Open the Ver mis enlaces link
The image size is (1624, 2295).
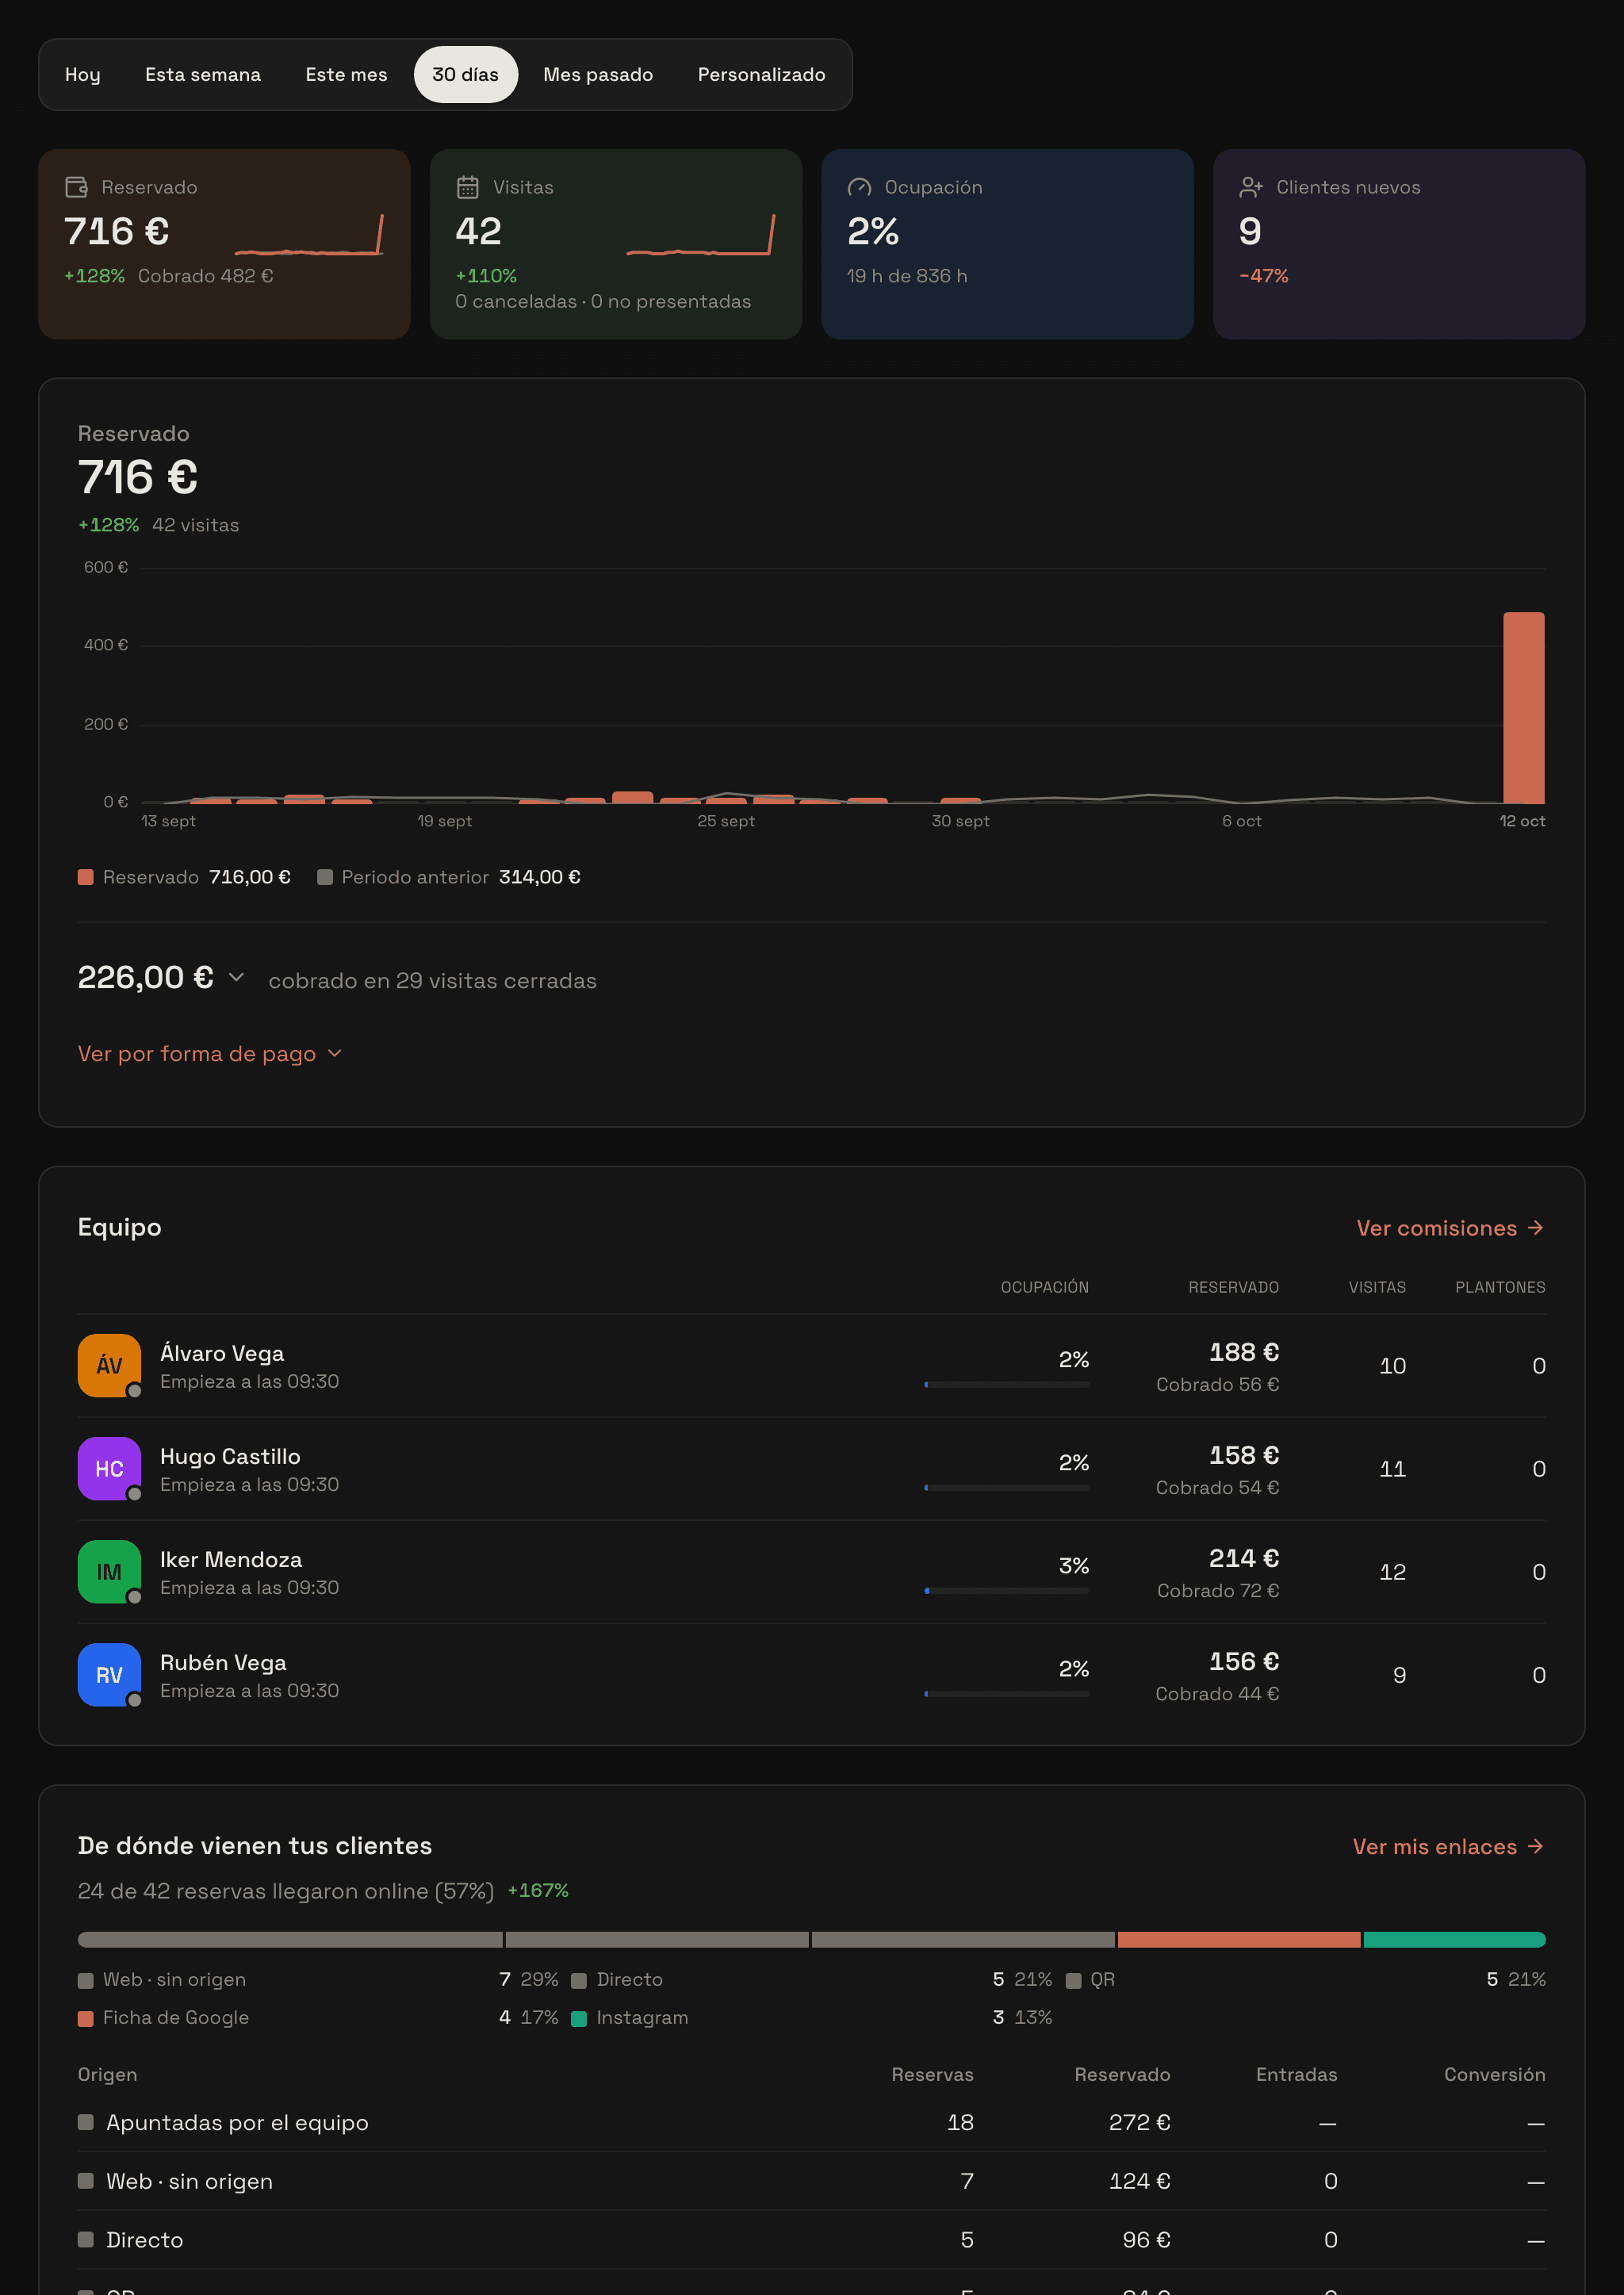[x=1448, y=1846]
